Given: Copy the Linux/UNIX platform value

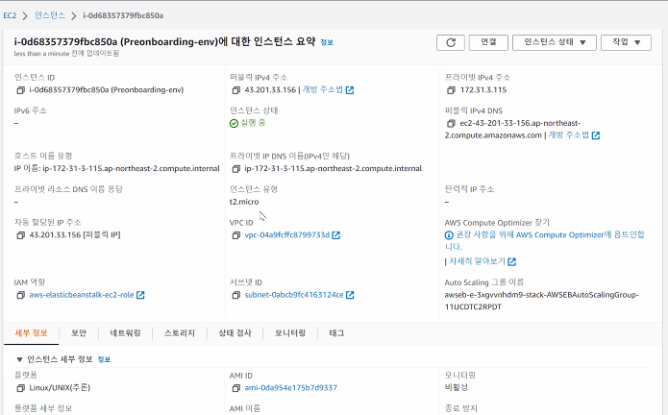Looking at the screenshot, I should (20, 388).
